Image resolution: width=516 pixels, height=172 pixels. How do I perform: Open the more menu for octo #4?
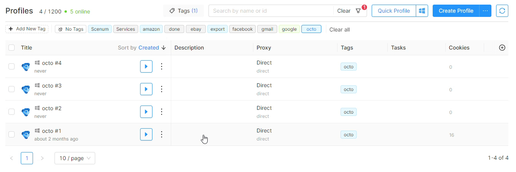pyautogui.click(x=162, y=66)
